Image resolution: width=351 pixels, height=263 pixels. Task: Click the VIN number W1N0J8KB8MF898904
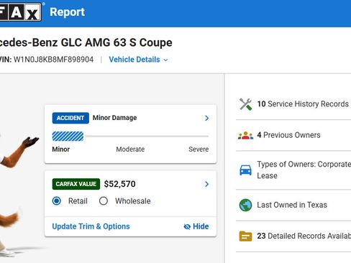click(x=53, y=60)
